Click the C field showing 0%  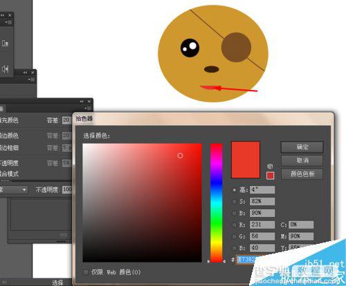[301, 225]
